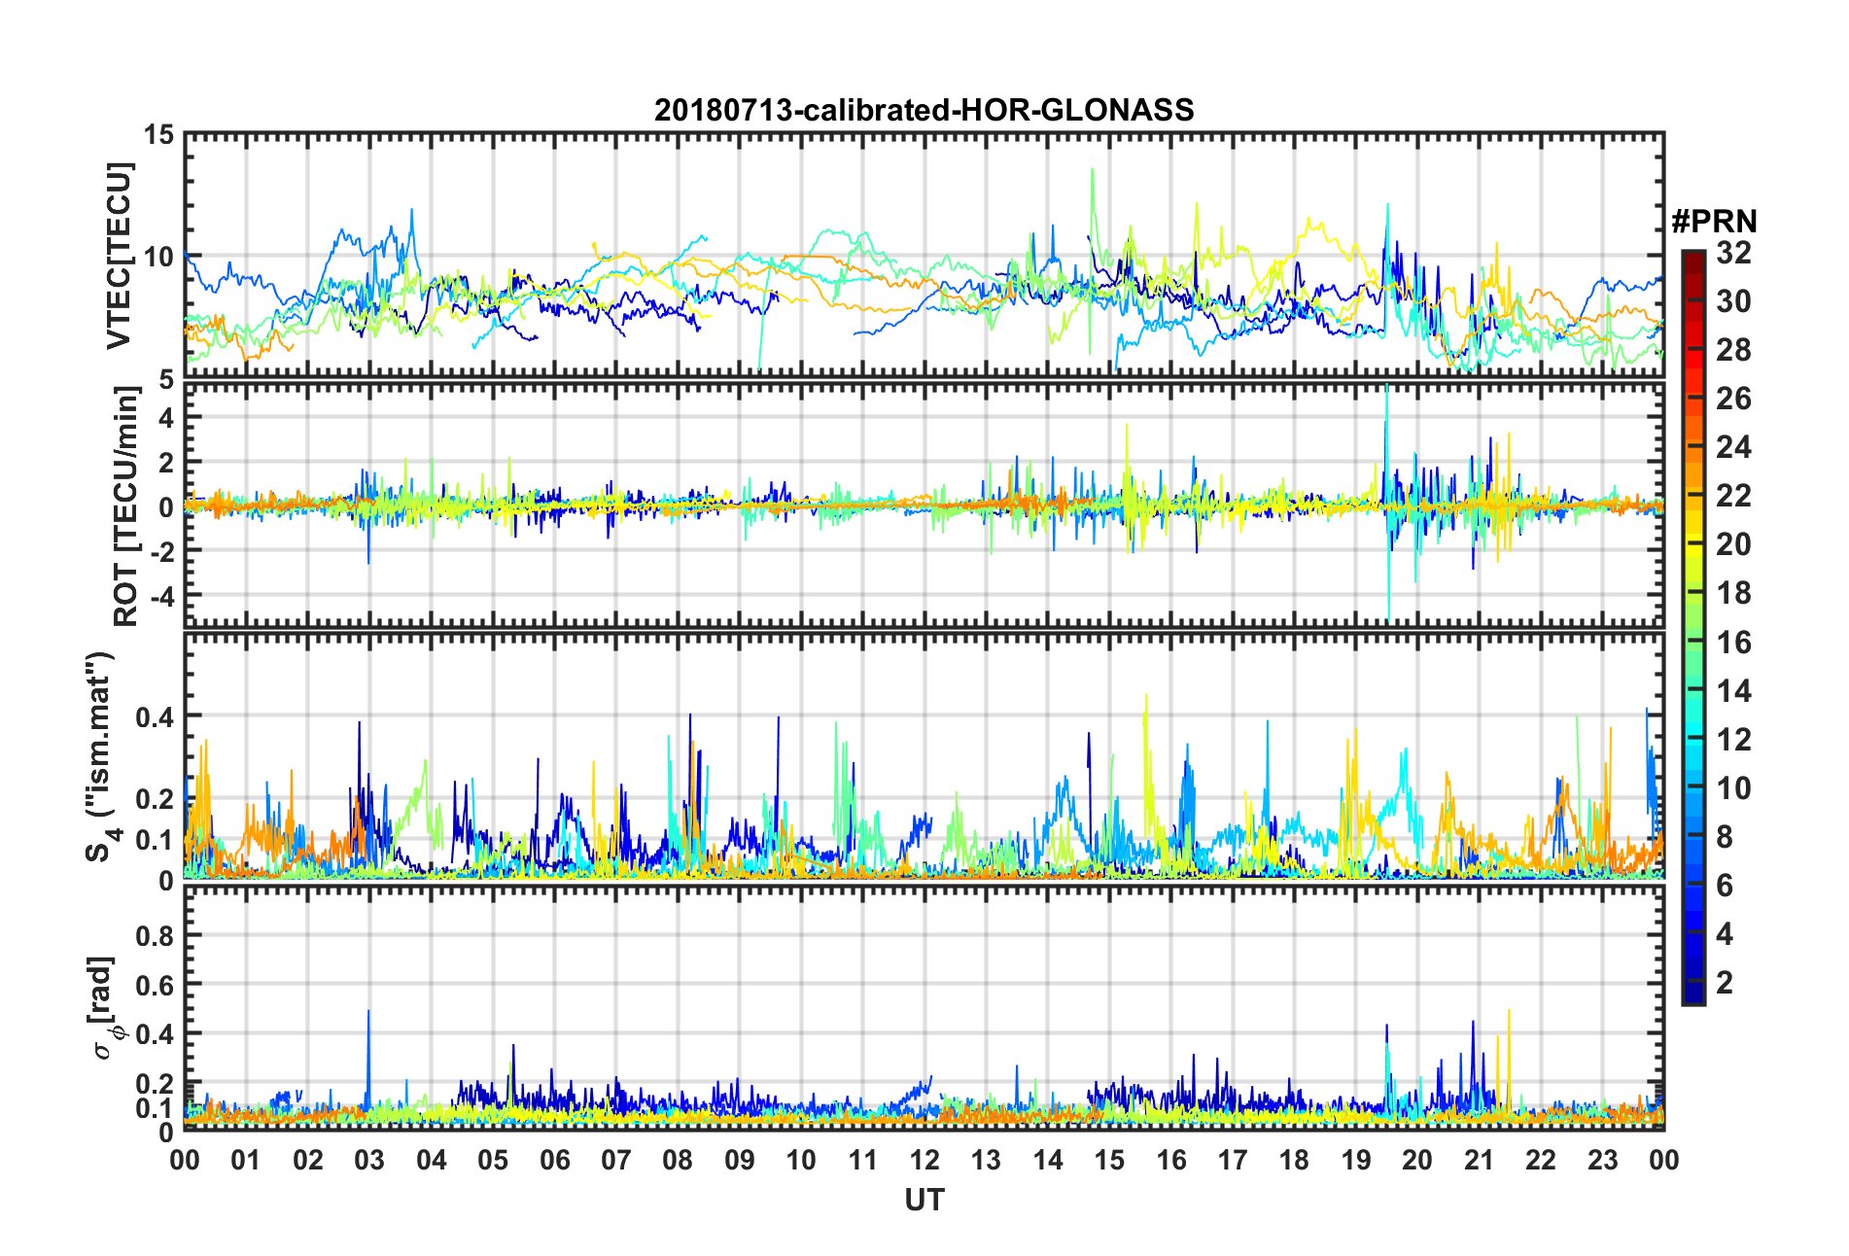This screenshot has width=1849, height=1256.
Task: Click the S4 axis tick label 0.4
Action: click(x=156, y=717)
